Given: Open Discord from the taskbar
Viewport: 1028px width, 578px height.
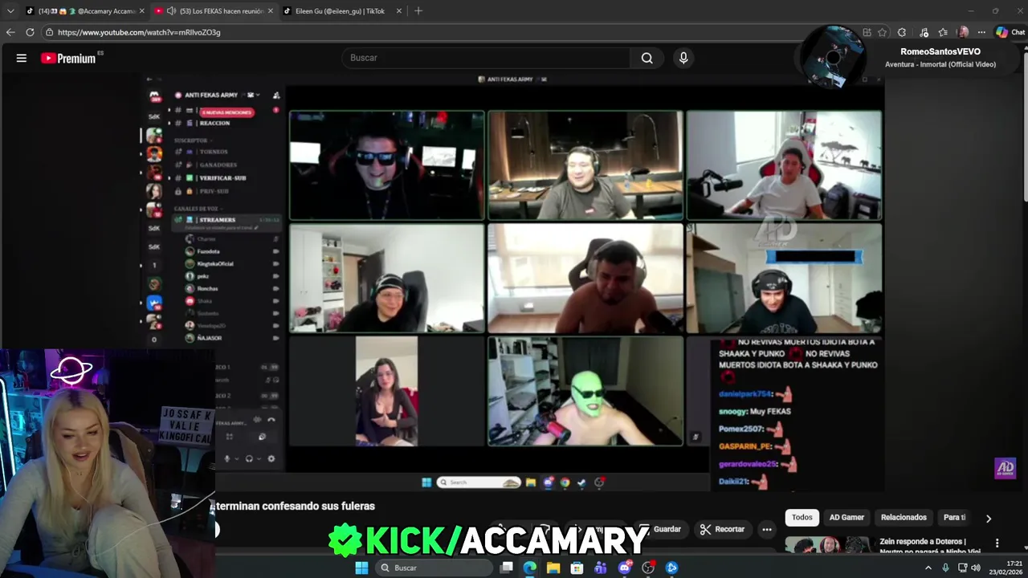Looking at the screenshot, I should (x=625, y=568).
